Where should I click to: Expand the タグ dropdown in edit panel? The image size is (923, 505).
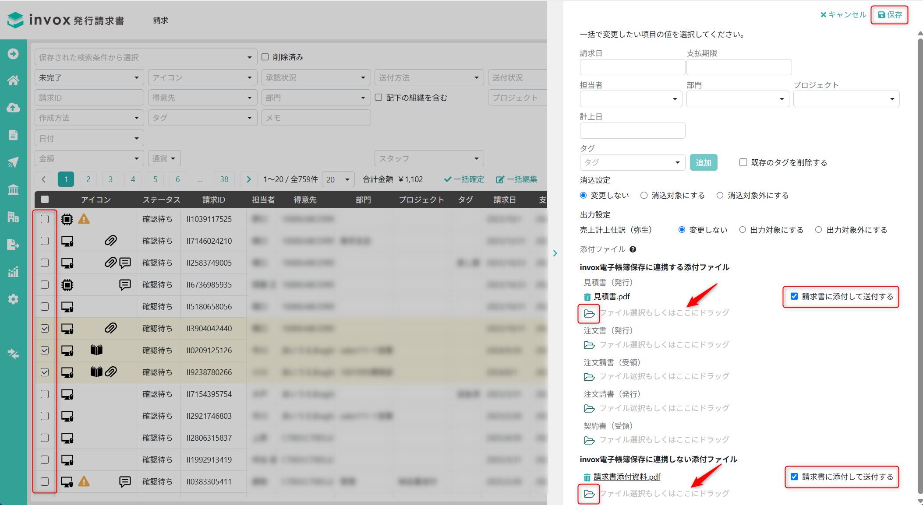coord(632,162)
